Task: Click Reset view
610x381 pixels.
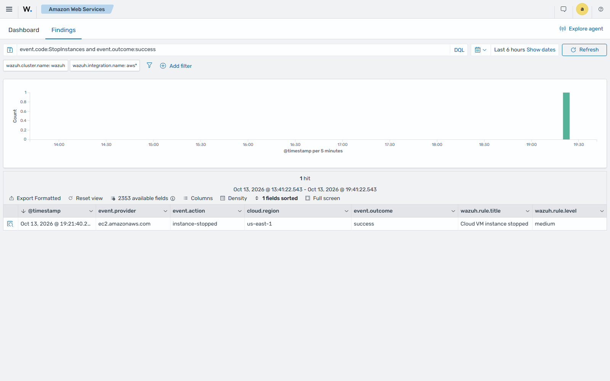Action: click(86, 198)
